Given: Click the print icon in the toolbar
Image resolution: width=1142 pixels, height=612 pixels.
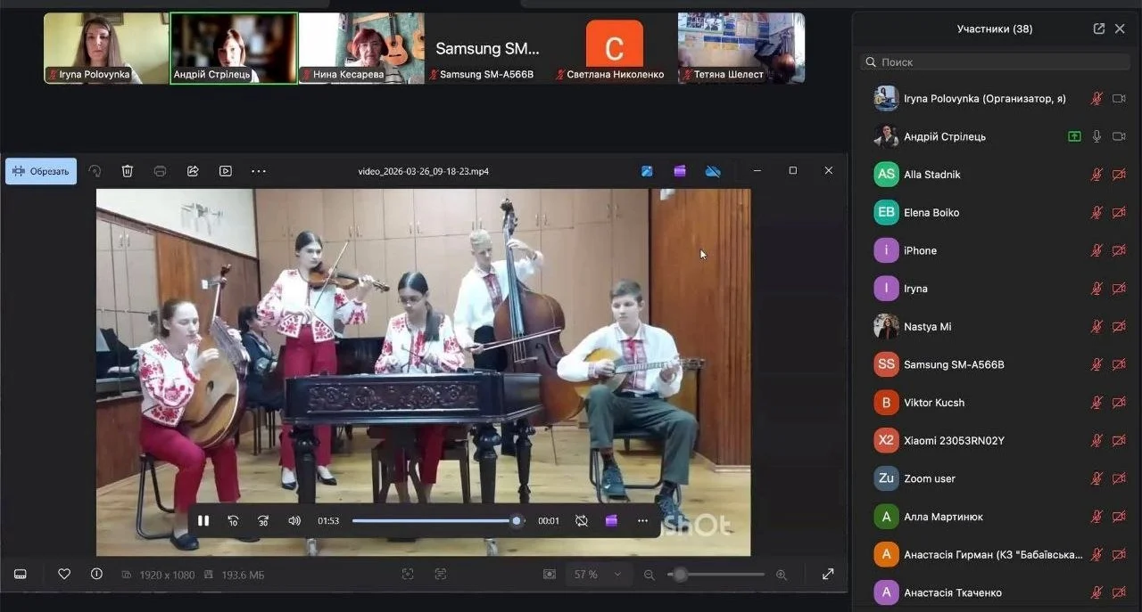Looking at the screenshot, I should 160,171.
